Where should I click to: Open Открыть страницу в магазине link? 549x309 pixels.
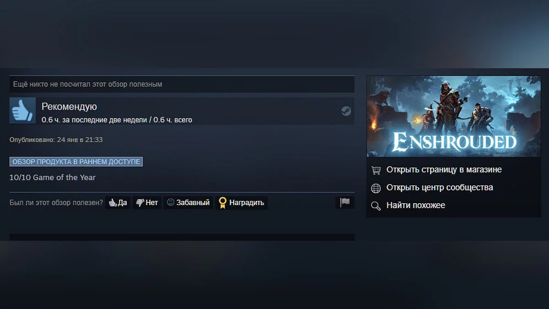click(444, 170)
